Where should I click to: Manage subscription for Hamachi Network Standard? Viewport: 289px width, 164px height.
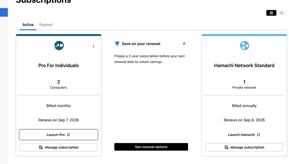coord(244,147)
